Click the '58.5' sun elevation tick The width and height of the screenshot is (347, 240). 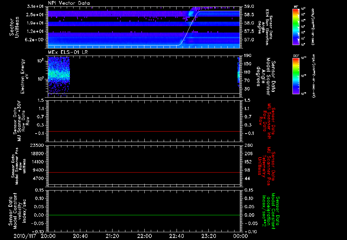pyautogui.click(x=249, y=15)
